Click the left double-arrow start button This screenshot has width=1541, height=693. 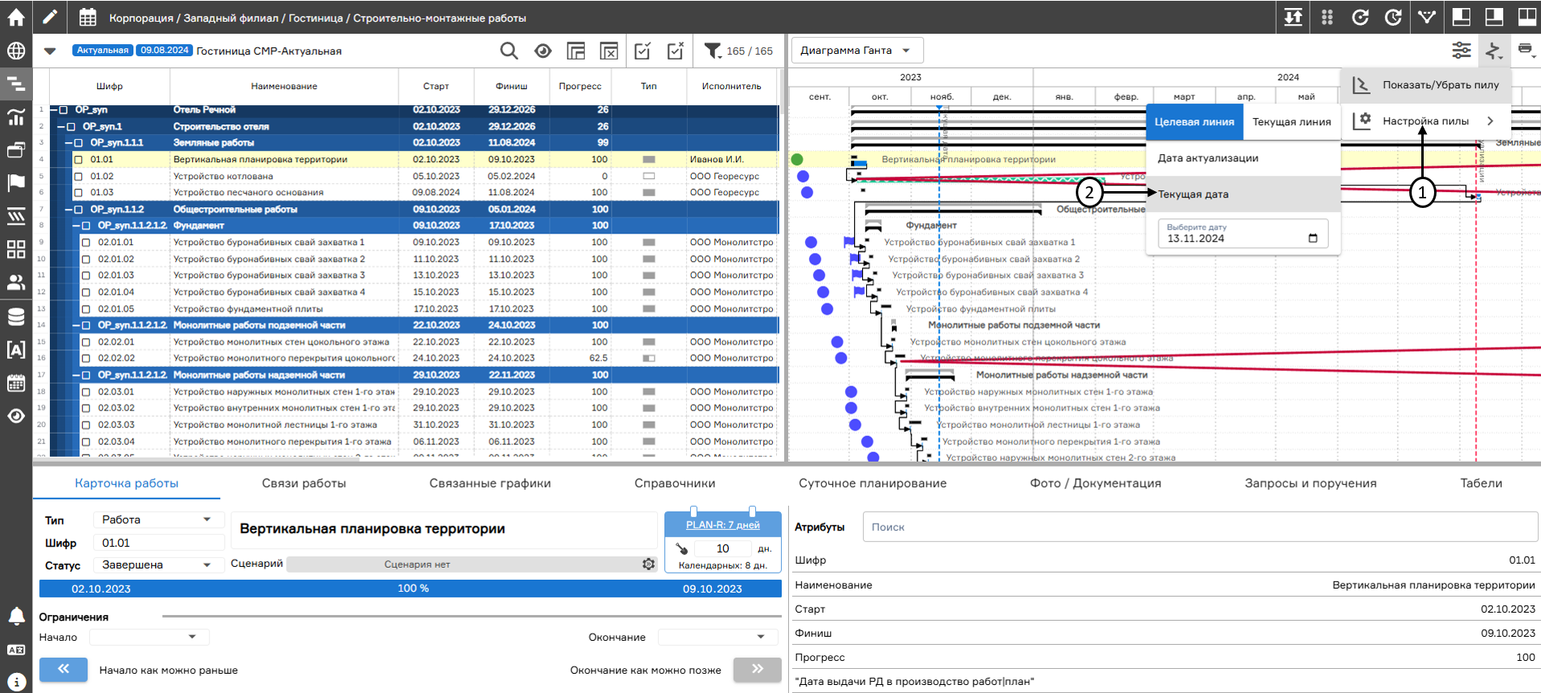63,669
